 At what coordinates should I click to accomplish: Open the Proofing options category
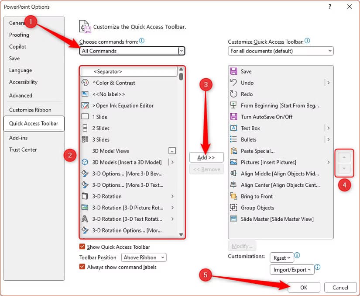(x=34, y=35)
